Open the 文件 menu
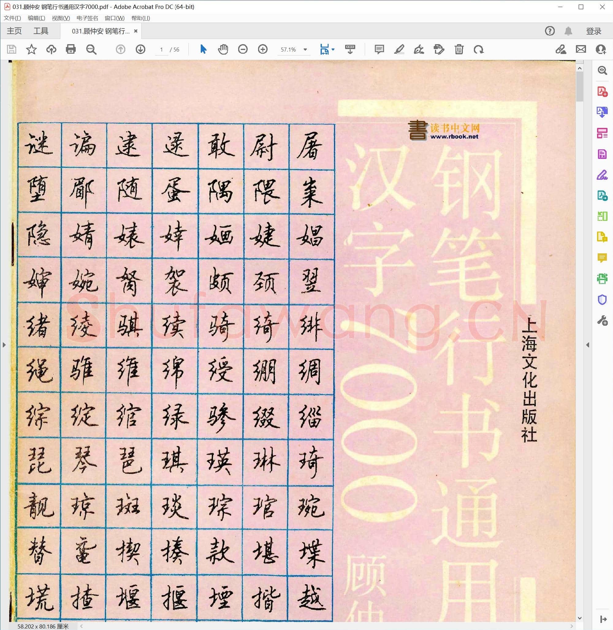This screenshot has width=613, height=630. point(12,18)
